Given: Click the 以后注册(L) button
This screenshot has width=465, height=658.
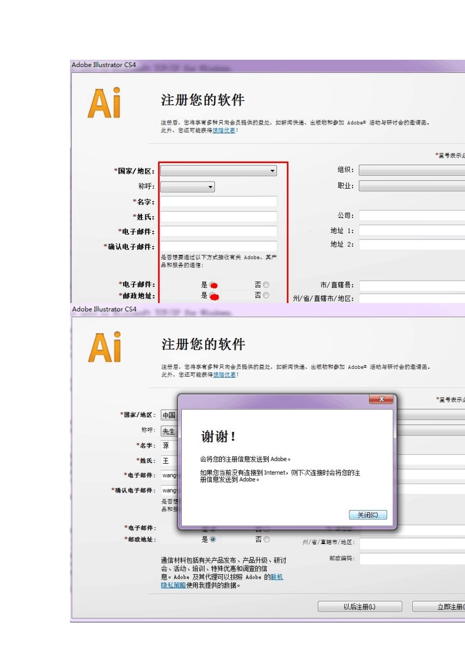Looking at the screenshot, I should pos(360,607).
